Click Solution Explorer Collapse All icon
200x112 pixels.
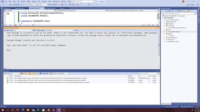[178, 11]
